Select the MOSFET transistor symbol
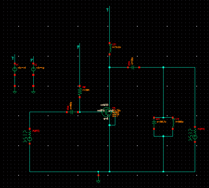The width and height of the screenshot is (209, 188). click(x=107, y=112)
